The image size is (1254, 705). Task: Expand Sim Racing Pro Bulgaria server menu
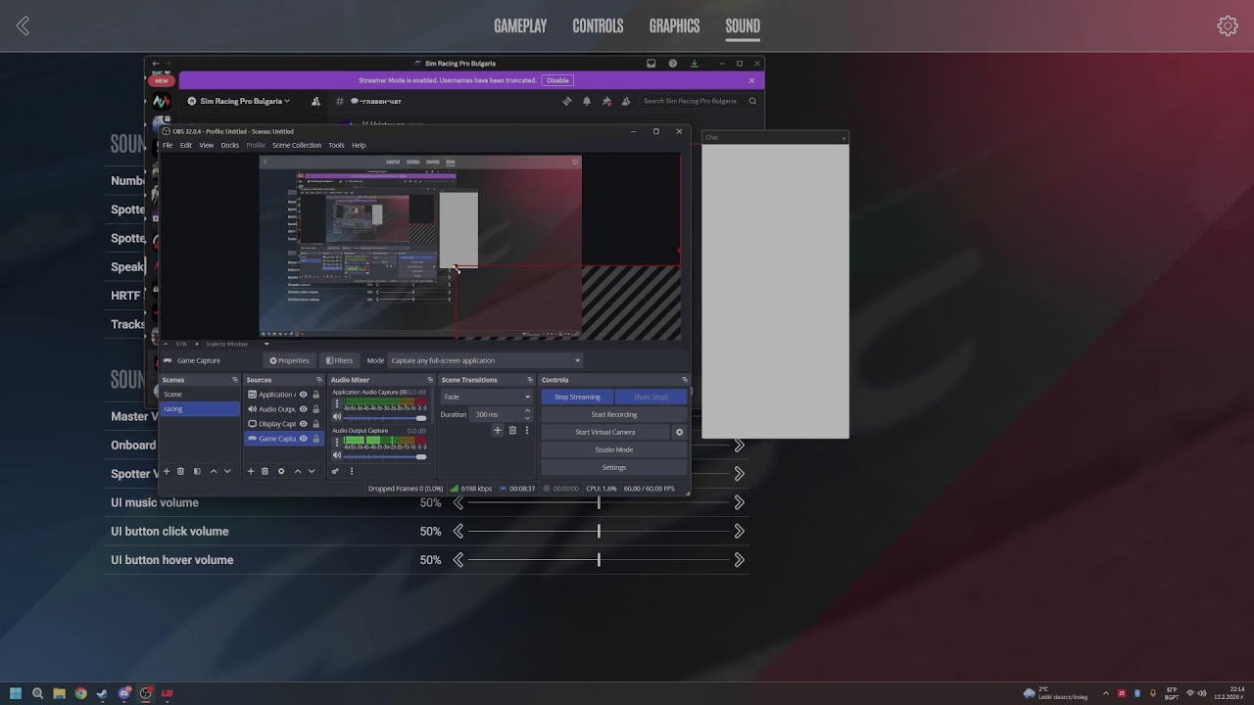[245, 101]
